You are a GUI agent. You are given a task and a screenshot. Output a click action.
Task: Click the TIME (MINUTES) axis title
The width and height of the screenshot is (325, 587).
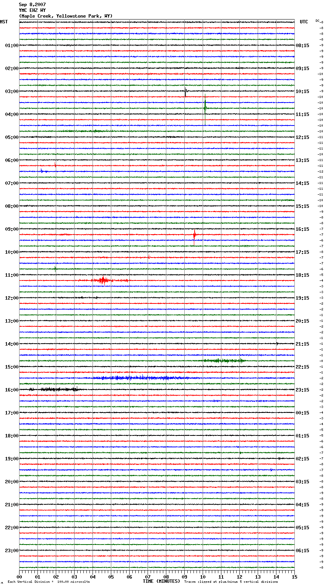tap(161, 581)
